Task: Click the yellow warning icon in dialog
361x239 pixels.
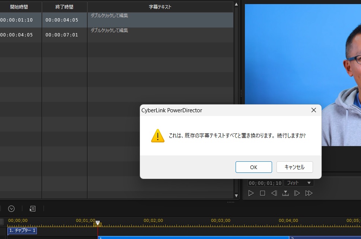Action: tap(158, 136)
